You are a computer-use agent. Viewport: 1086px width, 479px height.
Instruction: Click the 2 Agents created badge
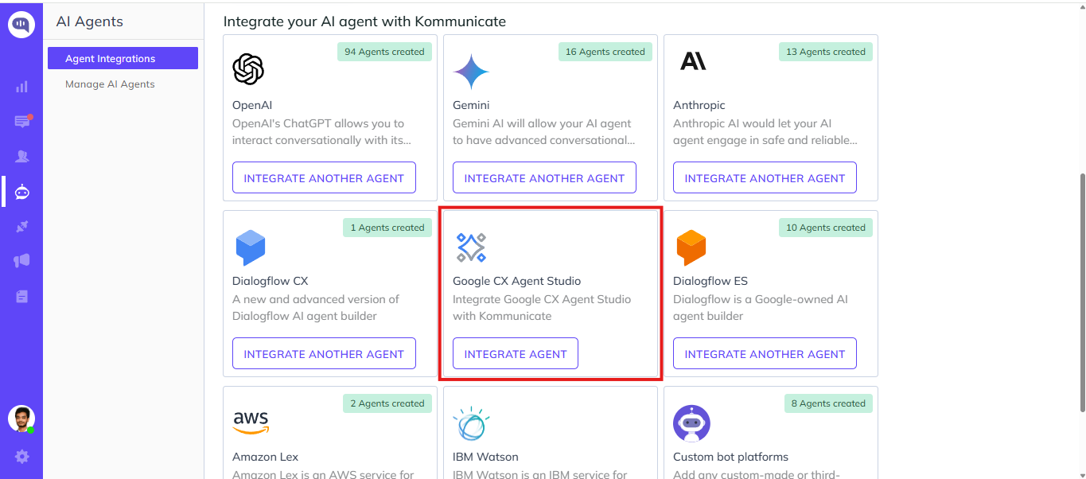point(387,403)
